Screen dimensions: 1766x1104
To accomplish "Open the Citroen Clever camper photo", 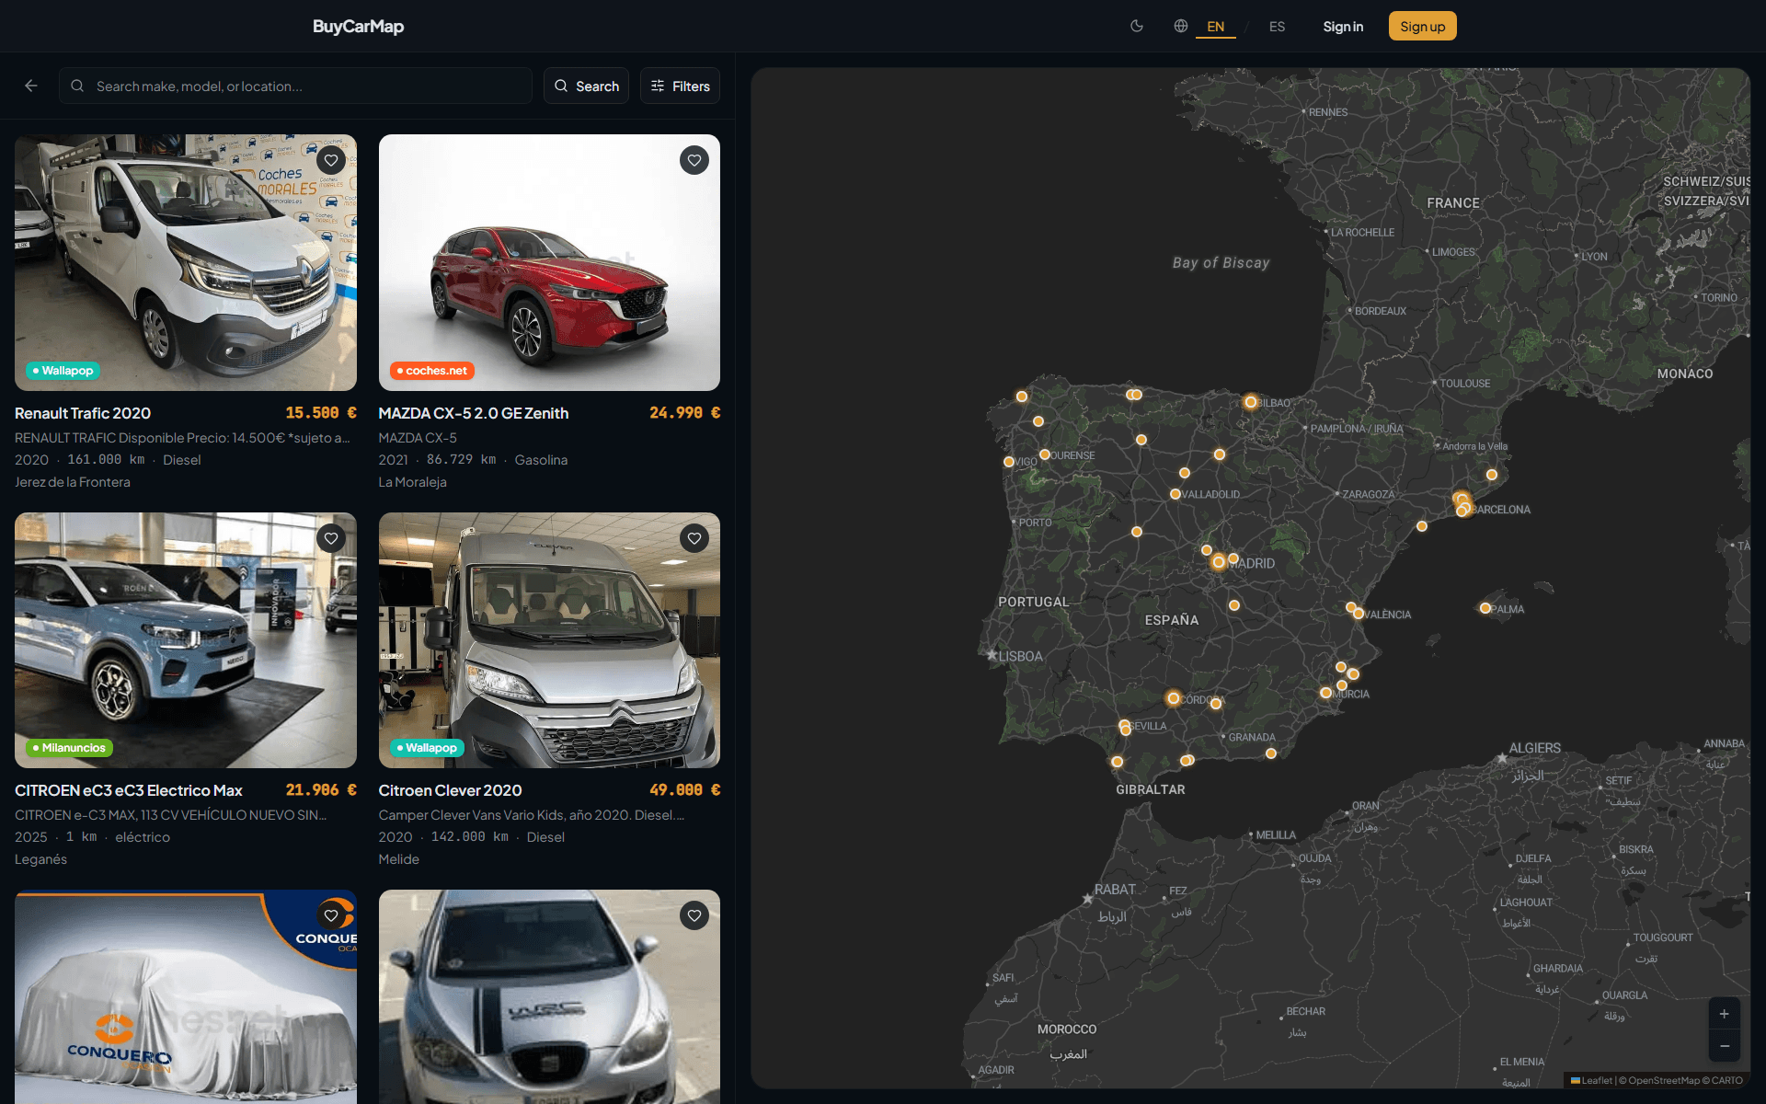I will pyautogui.click(x=549, y=640).
